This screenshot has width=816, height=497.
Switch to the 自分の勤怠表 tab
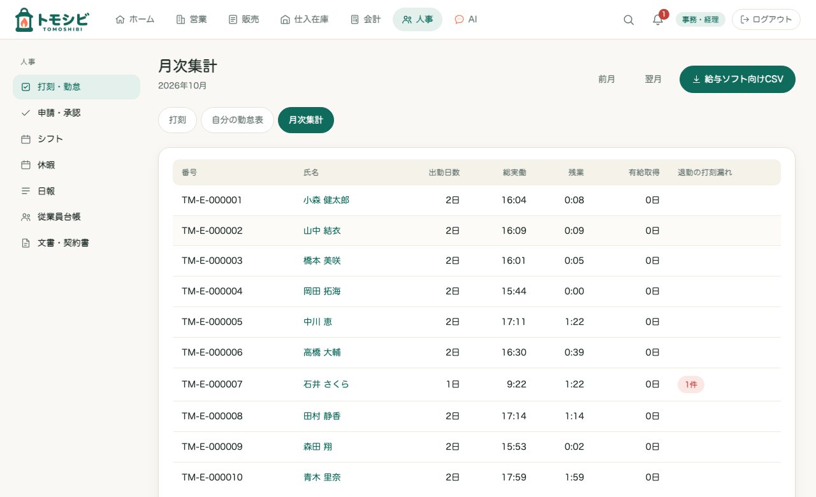(x=237, y=120)
